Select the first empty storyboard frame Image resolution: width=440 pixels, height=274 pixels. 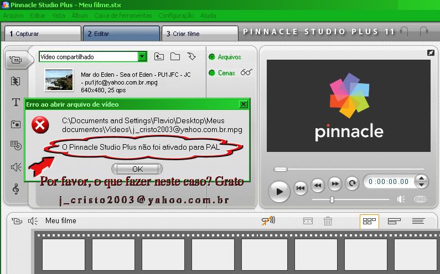click(x=64, y=254)
